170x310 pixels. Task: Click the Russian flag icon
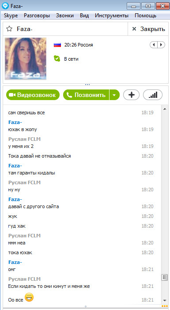(57, 45)
